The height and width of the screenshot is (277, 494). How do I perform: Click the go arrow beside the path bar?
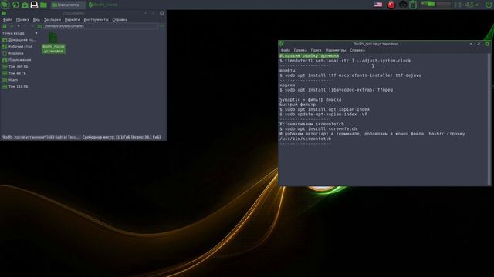pyautogui.click(x=162, y=26)
